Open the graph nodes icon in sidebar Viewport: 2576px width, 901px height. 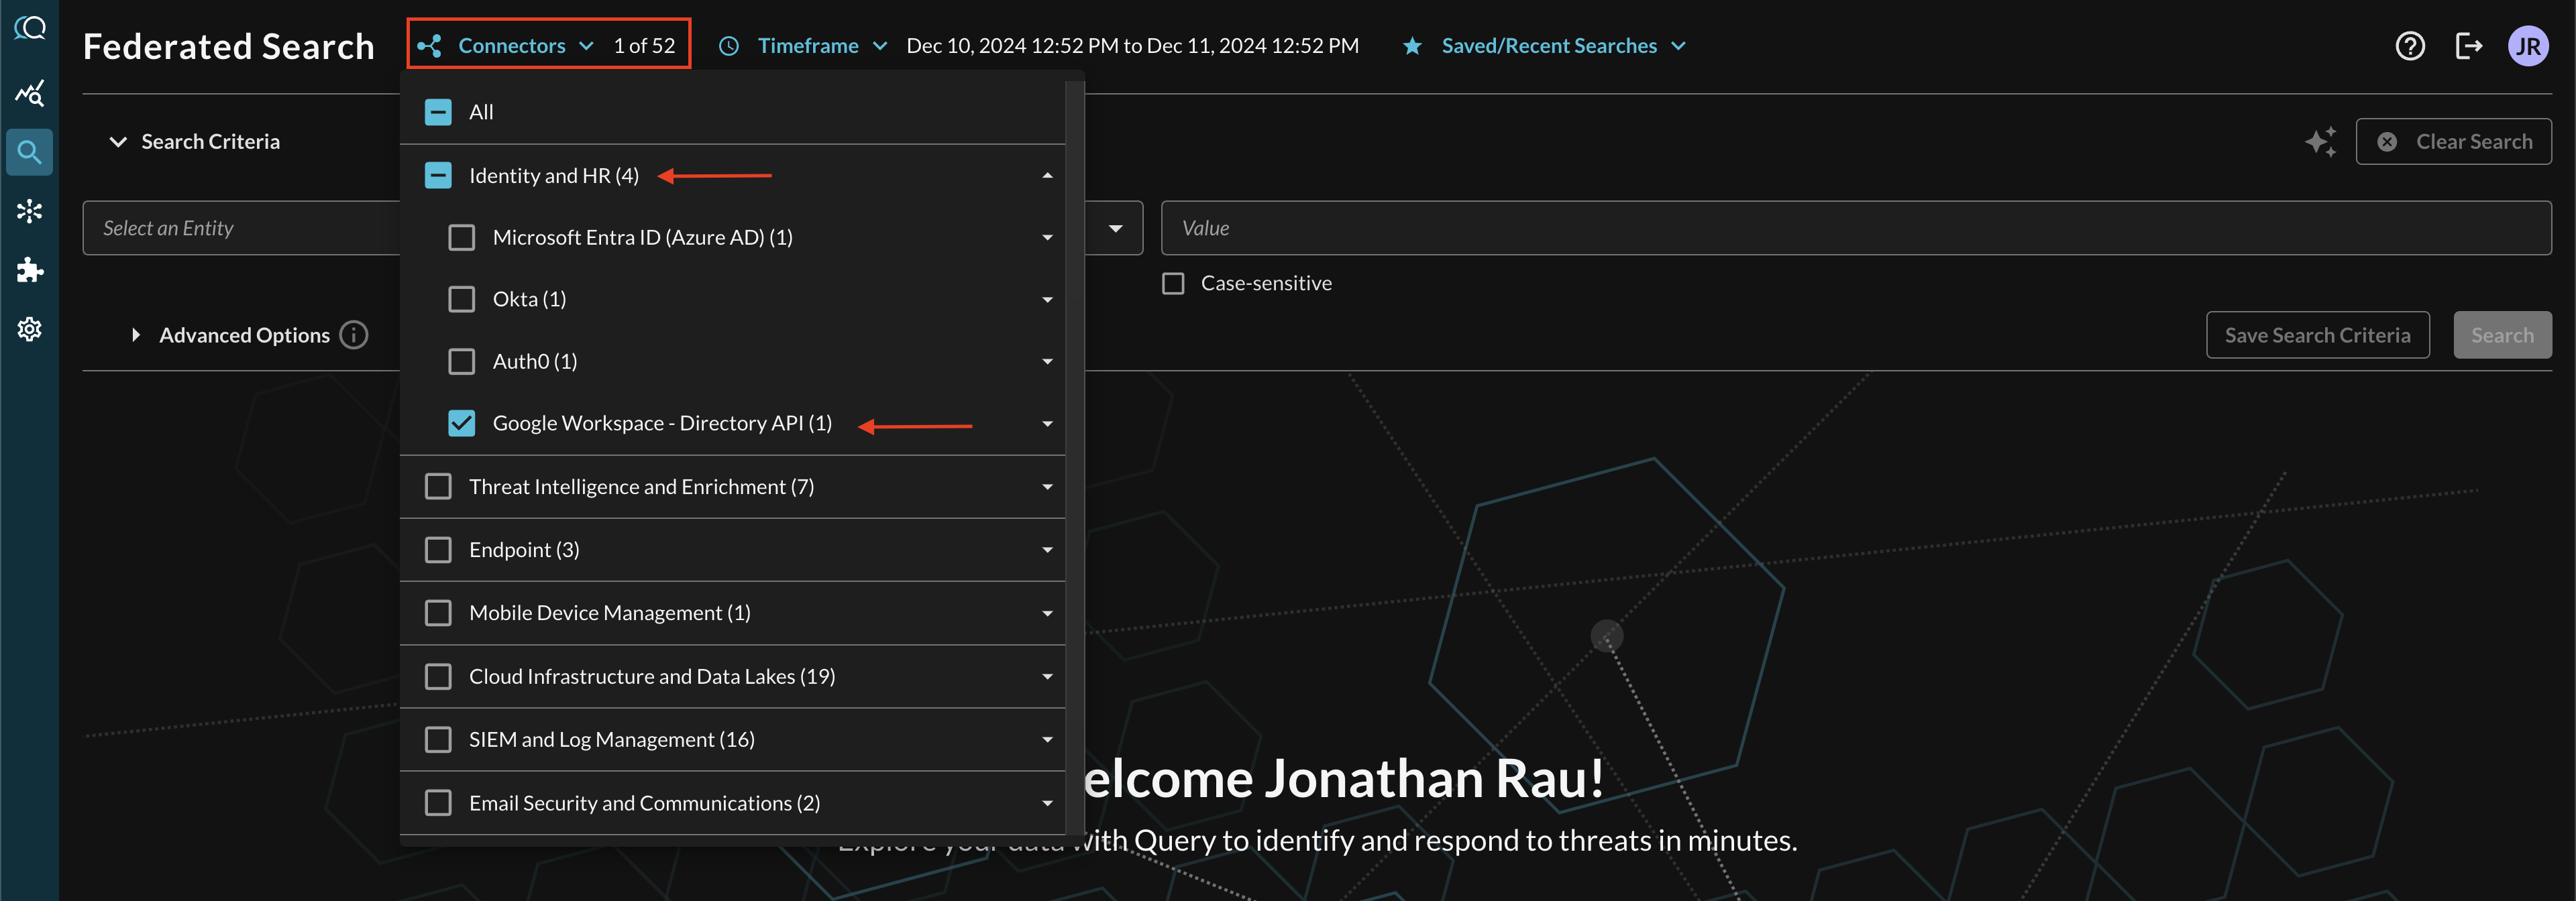click(30, 211)
